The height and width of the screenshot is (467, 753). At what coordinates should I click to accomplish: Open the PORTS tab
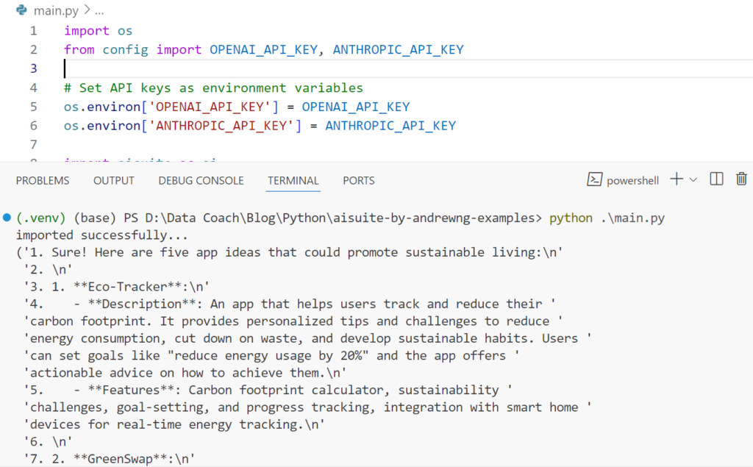359,181
